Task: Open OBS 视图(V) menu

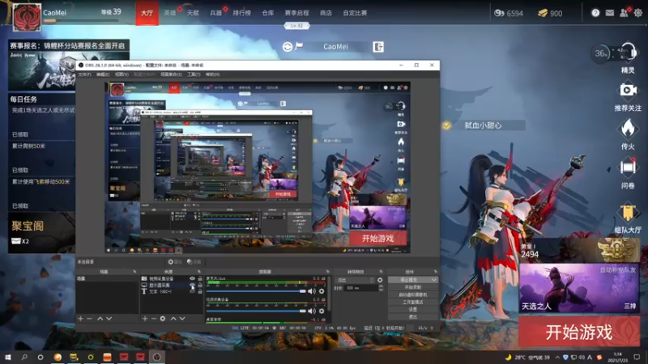Action: 122,74
